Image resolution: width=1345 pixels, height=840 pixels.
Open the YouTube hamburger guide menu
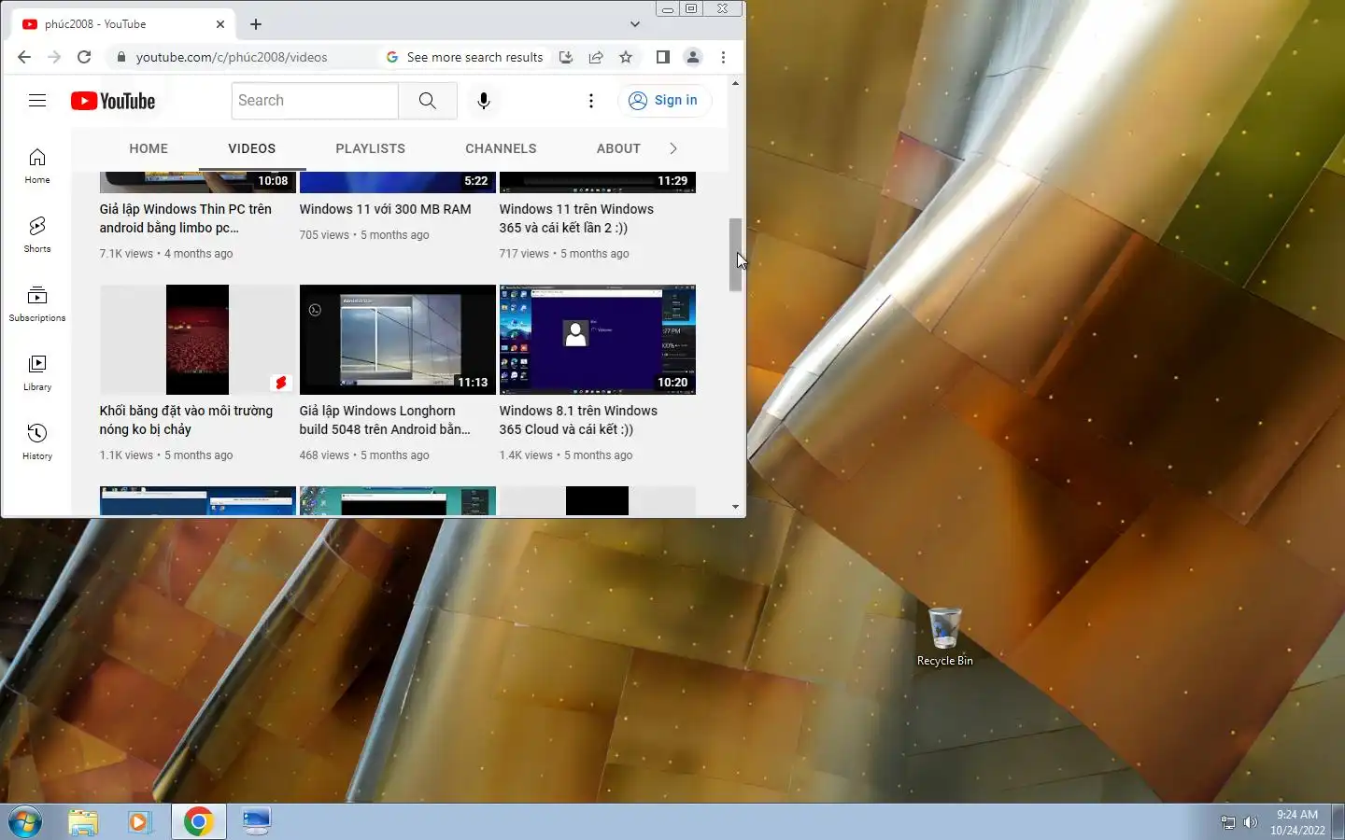pyautogui.click(x=37, y=101)
